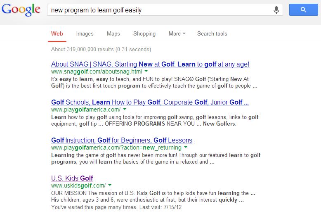Image resolution: width=321 pixels, height=214 pixels.
Task: Expand the More dropdown menu
Action: (177, 33)
